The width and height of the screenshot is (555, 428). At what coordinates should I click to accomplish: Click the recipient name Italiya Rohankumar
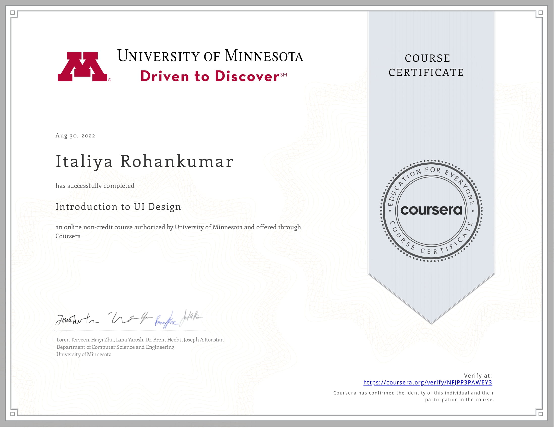click(144, 161)
